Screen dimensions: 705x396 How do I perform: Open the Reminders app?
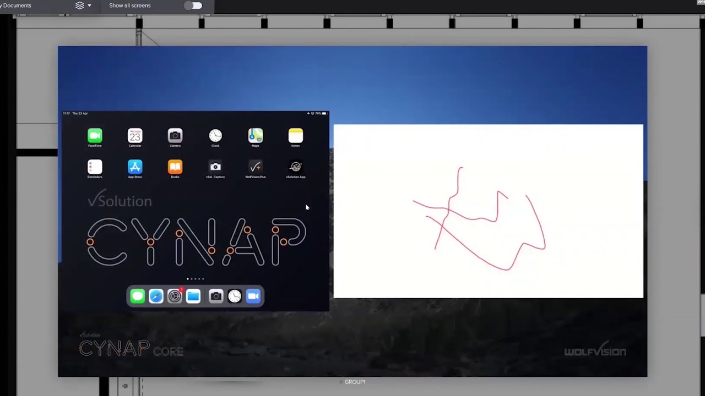(95, 167)
